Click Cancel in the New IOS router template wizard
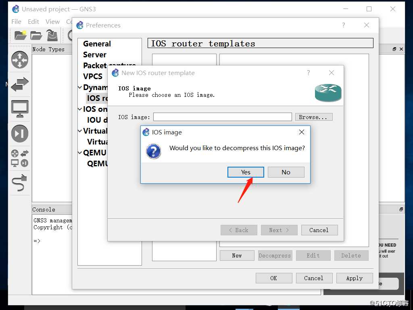Viewport: 413px width, 310px height. pos(319,230)
